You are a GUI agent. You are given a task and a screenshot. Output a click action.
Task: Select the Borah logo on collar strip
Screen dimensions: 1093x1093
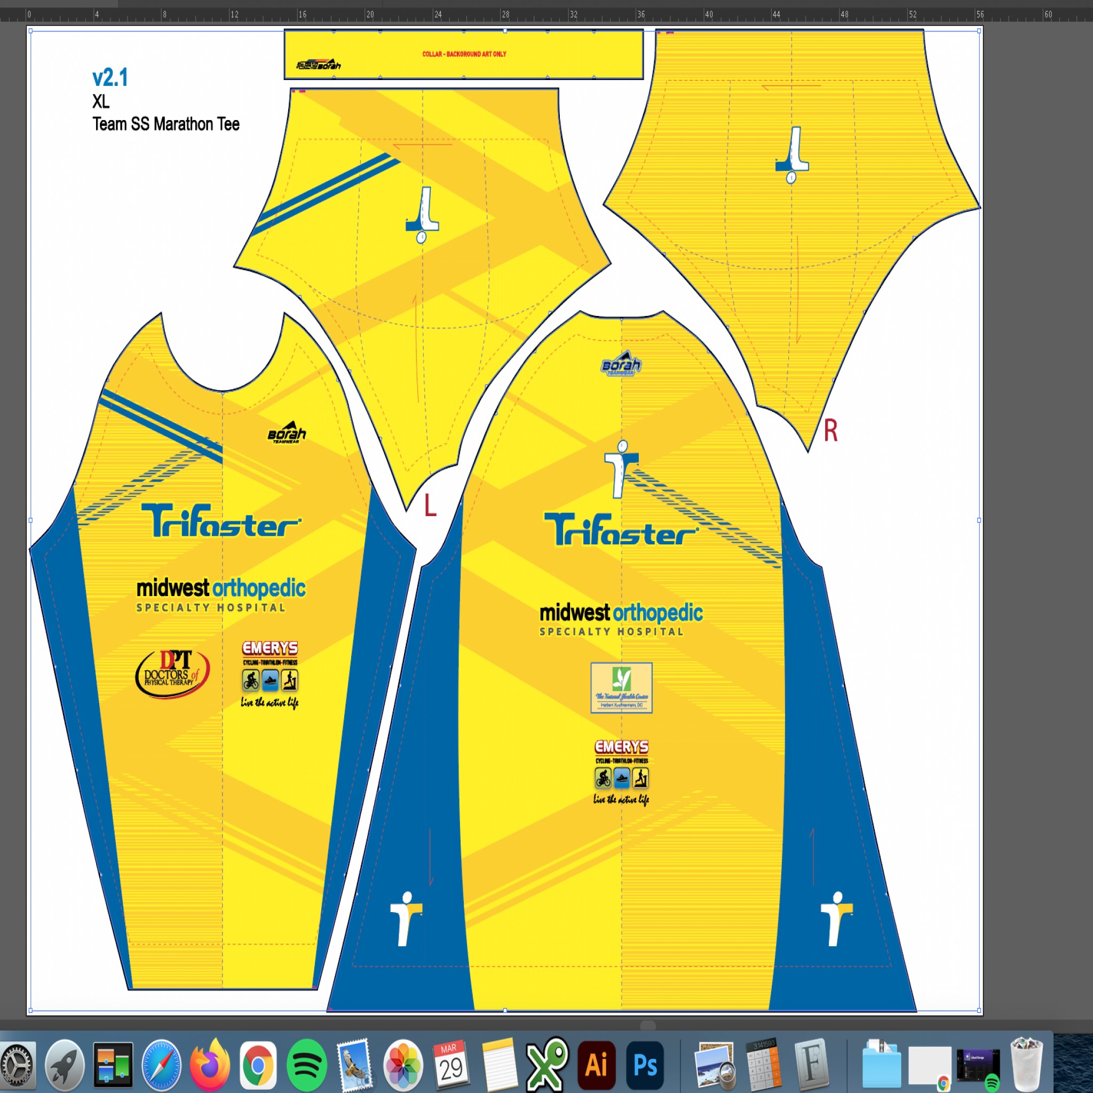319,64
